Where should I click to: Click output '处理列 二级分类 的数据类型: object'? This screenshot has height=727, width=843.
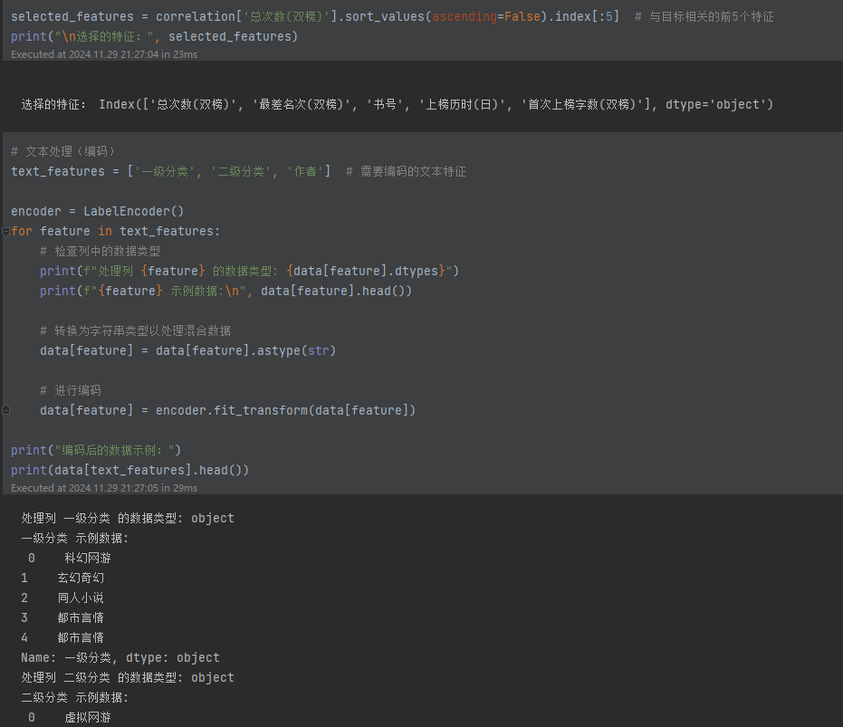(128, 677)
